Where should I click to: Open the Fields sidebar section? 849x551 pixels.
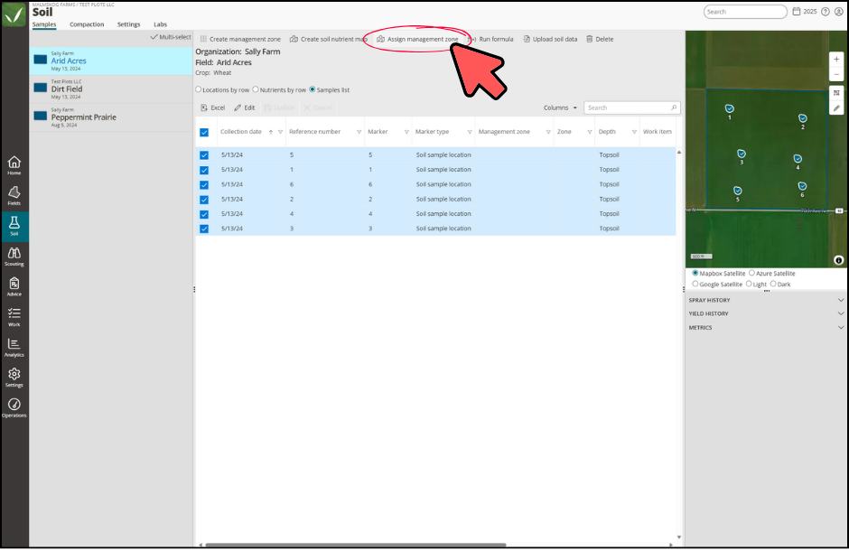14,195
